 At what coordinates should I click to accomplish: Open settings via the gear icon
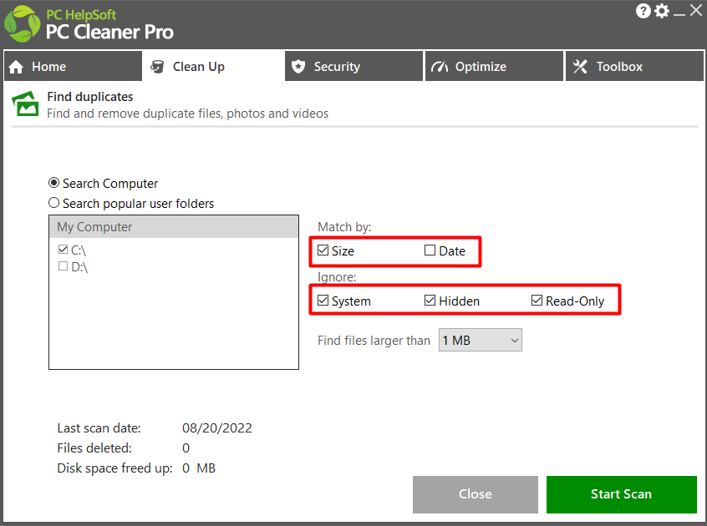tap(662, 11)
